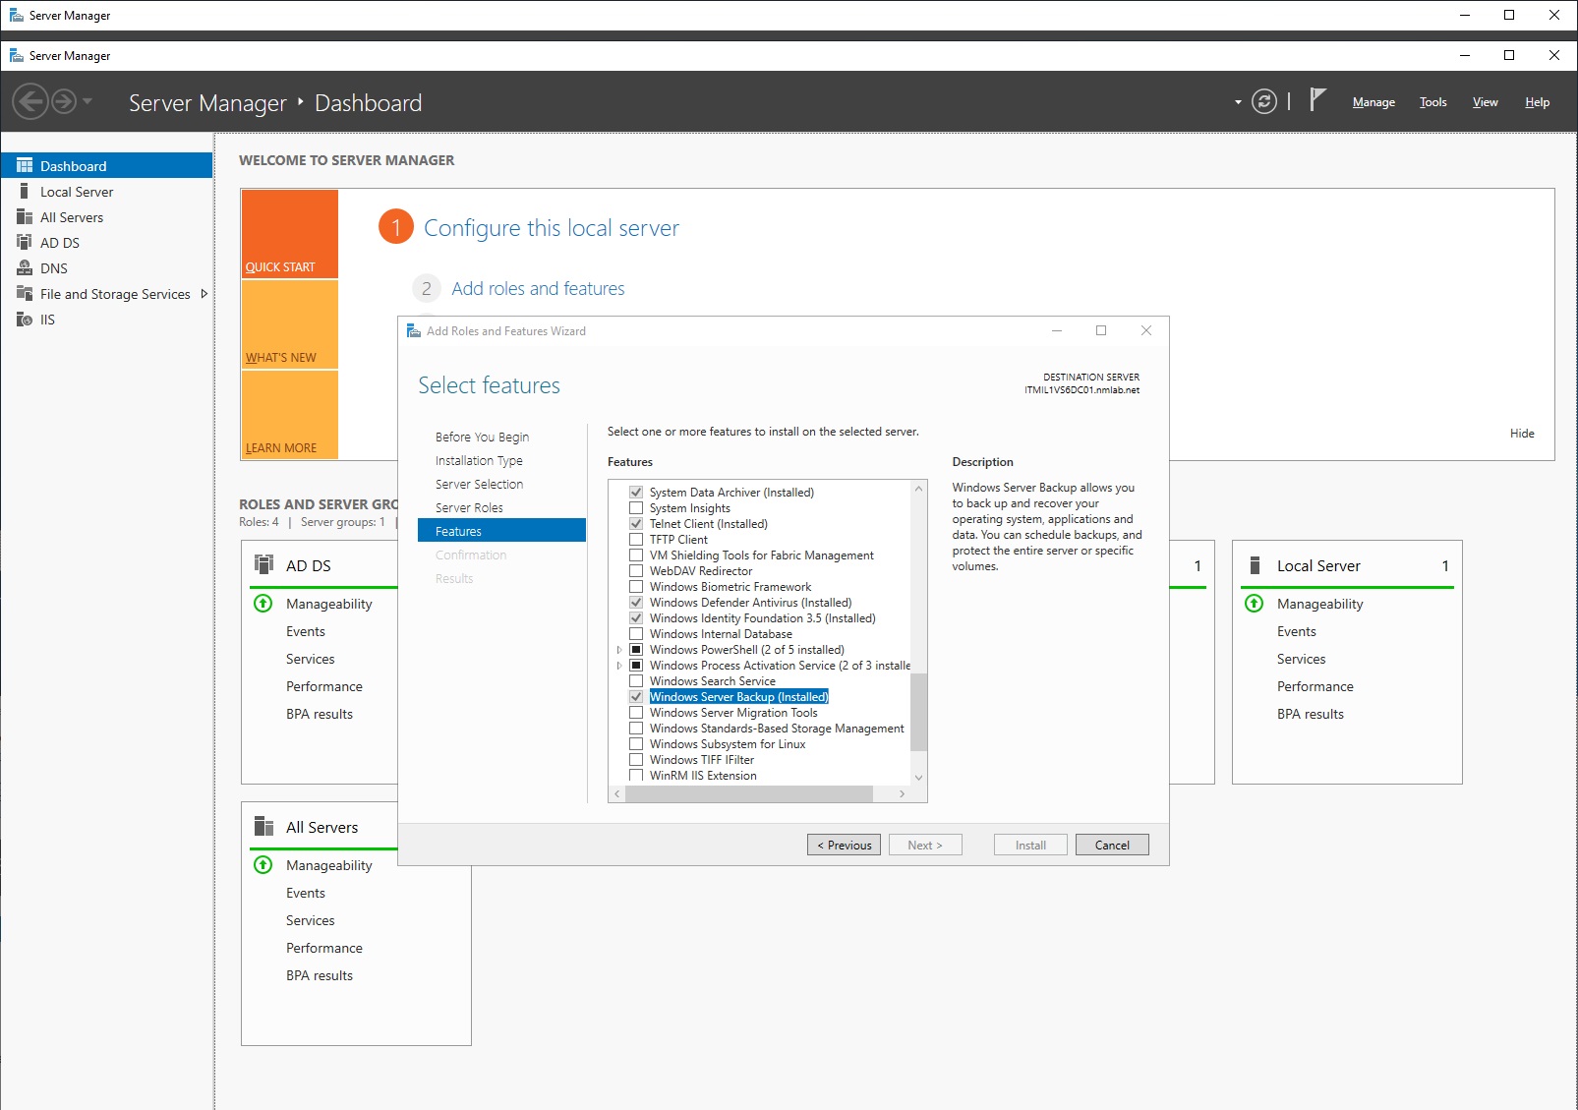Select the DNS sidebar icon

click(x=25, y=267)
